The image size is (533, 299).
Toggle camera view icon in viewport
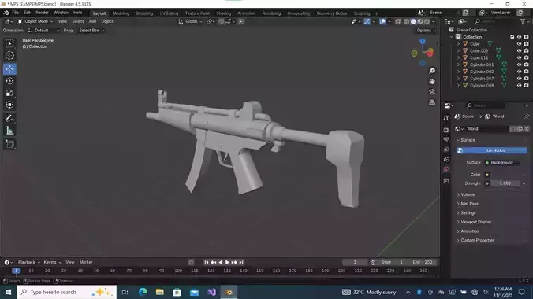[x=432, y=92]
